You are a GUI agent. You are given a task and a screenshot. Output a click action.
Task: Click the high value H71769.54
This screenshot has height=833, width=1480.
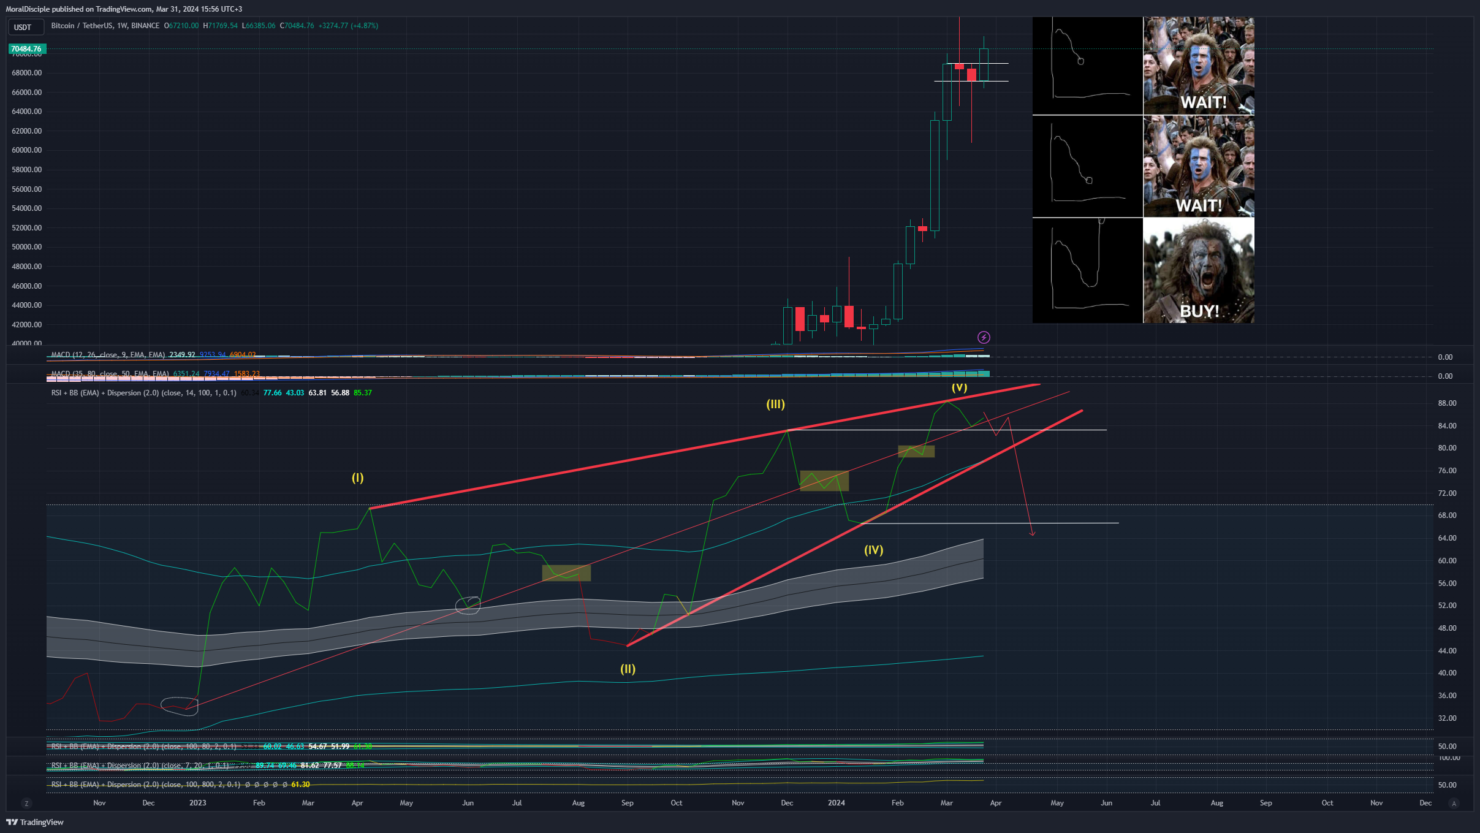pos(221,26)
